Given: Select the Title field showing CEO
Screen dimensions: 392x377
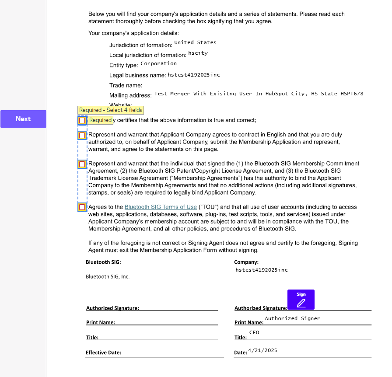Looking at the screenshot, I should tap(254, 332).
